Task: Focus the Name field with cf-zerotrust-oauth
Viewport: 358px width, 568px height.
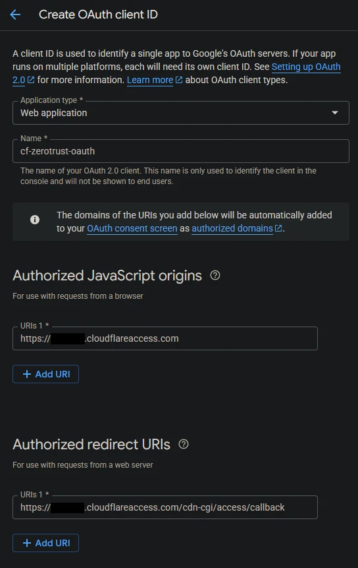Action: coord(180,151)
